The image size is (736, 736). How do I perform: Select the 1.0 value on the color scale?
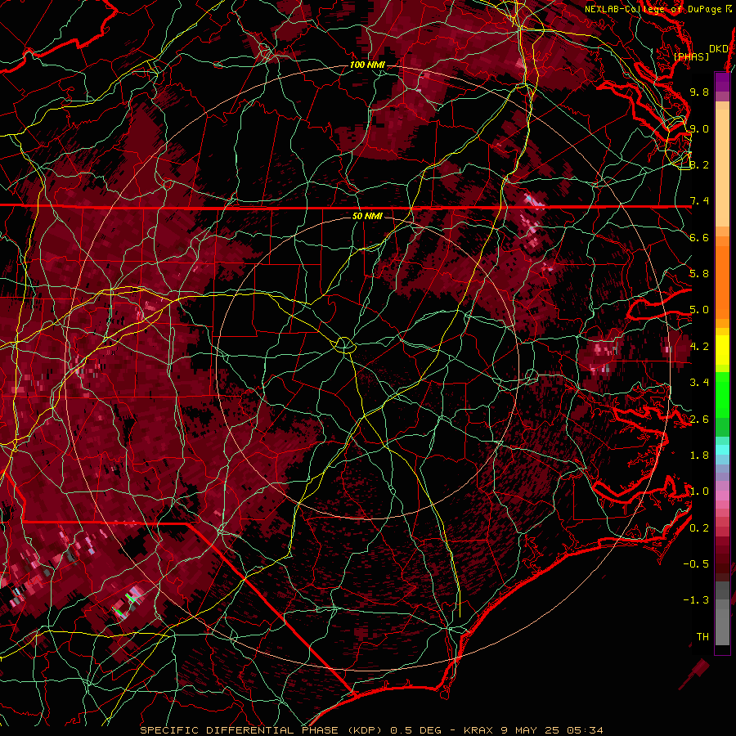point(699,491)
